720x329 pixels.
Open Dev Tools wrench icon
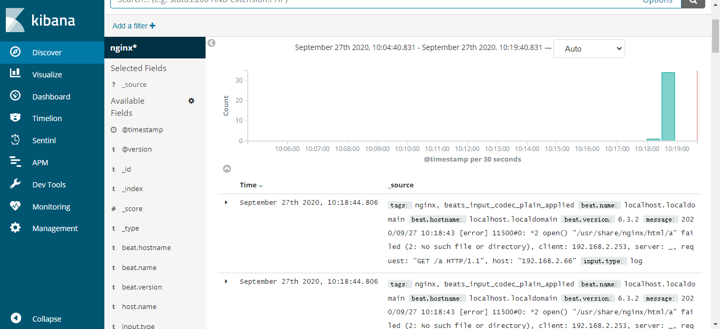(15, 184)
